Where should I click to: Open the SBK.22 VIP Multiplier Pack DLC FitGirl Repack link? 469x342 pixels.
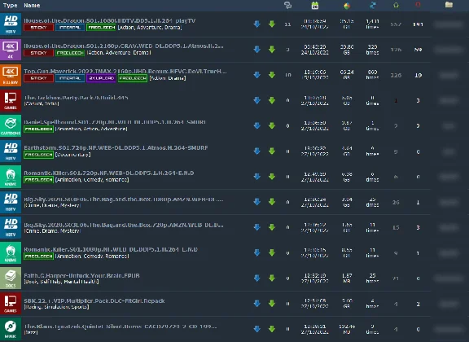coord(94,301)
